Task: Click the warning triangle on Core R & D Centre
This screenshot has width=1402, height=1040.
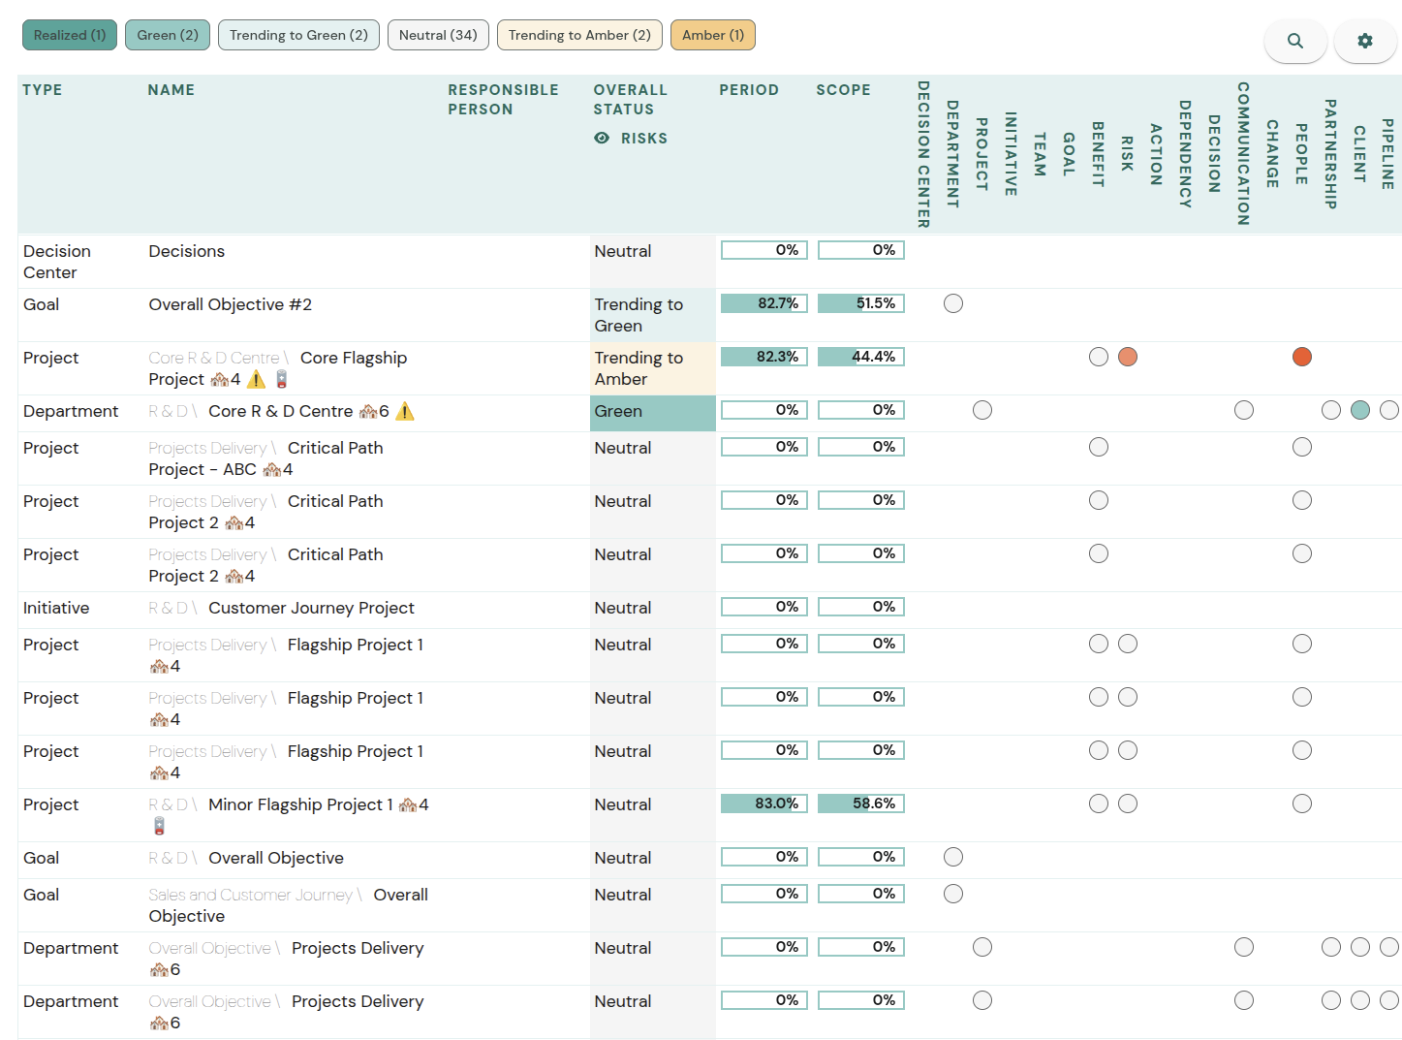Action: (x=405, y=411)
